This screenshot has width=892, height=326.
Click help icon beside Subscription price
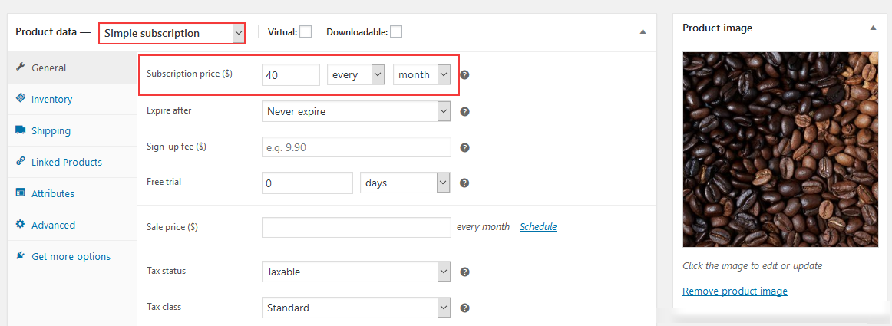coord(464,74)
